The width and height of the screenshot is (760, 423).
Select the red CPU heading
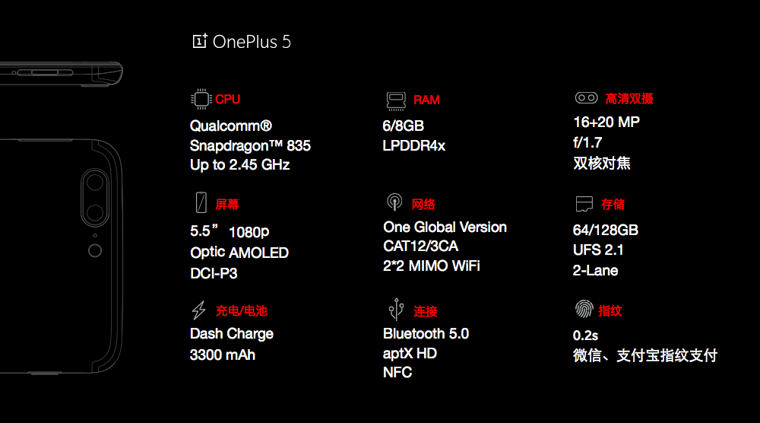pos(227,100)
